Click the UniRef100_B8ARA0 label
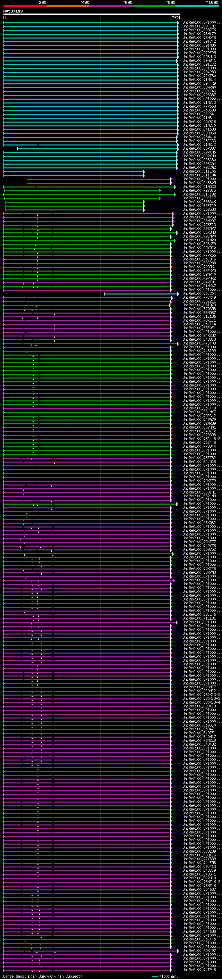This screenshot has width=222, height=979. tap(199, 87)
